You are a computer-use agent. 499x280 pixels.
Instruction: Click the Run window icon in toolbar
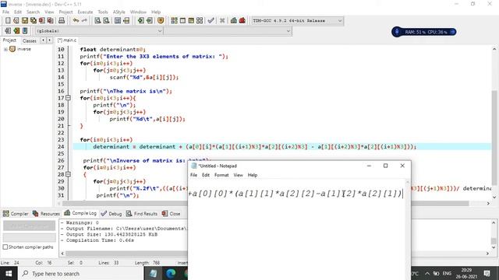pos(182,21)
